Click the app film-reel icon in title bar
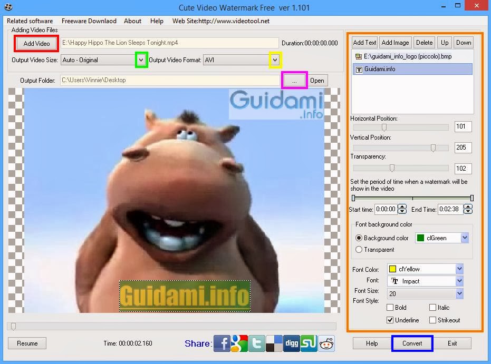The width and height of the screenshot is (491, 364). pos(8,7)
